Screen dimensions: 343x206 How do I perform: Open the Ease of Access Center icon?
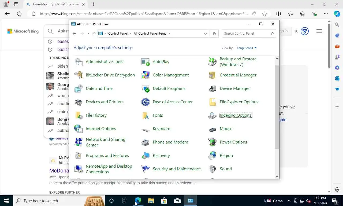pyautogui.click(x=146, y=102)
